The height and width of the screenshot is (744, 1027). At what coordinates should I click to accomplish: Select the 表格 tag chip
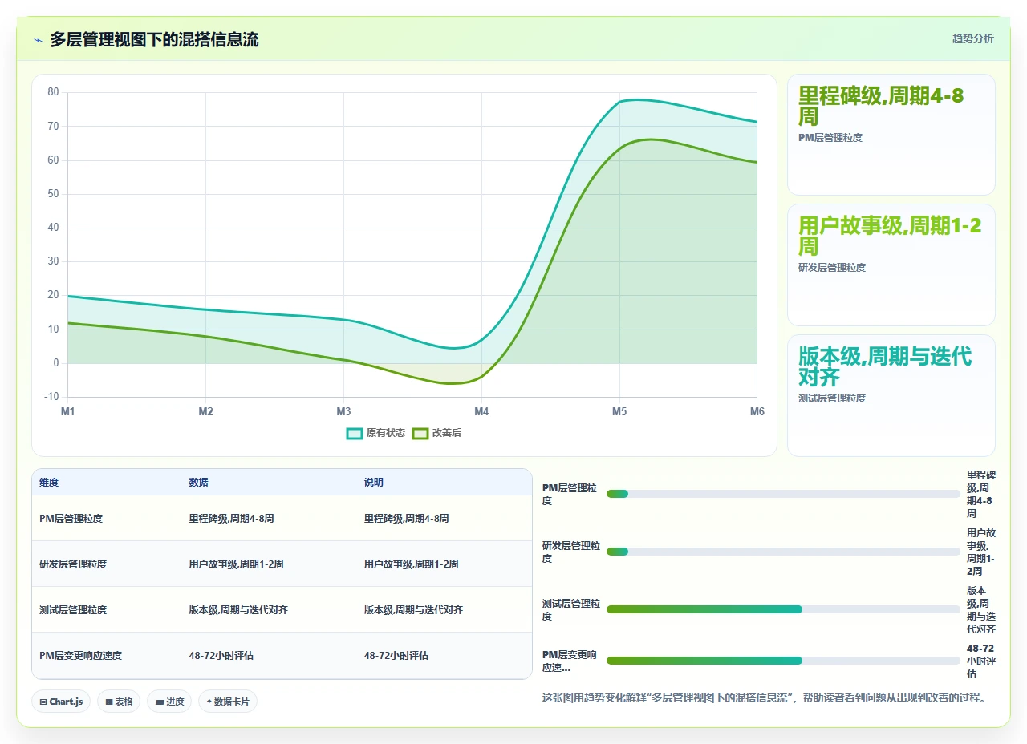tap(119, 702)
